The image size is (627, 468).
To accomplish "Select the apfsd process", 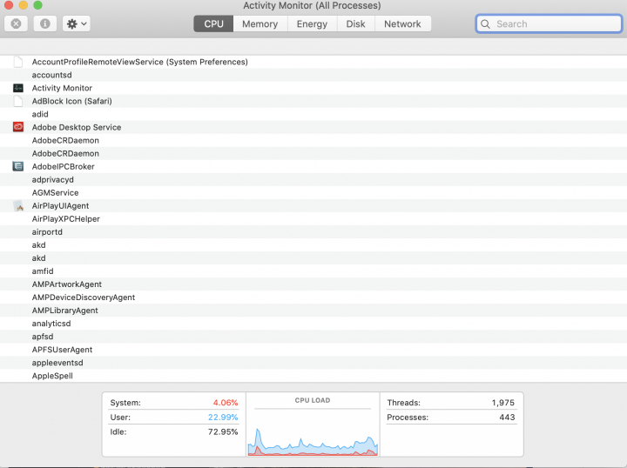I will point(43,337).
